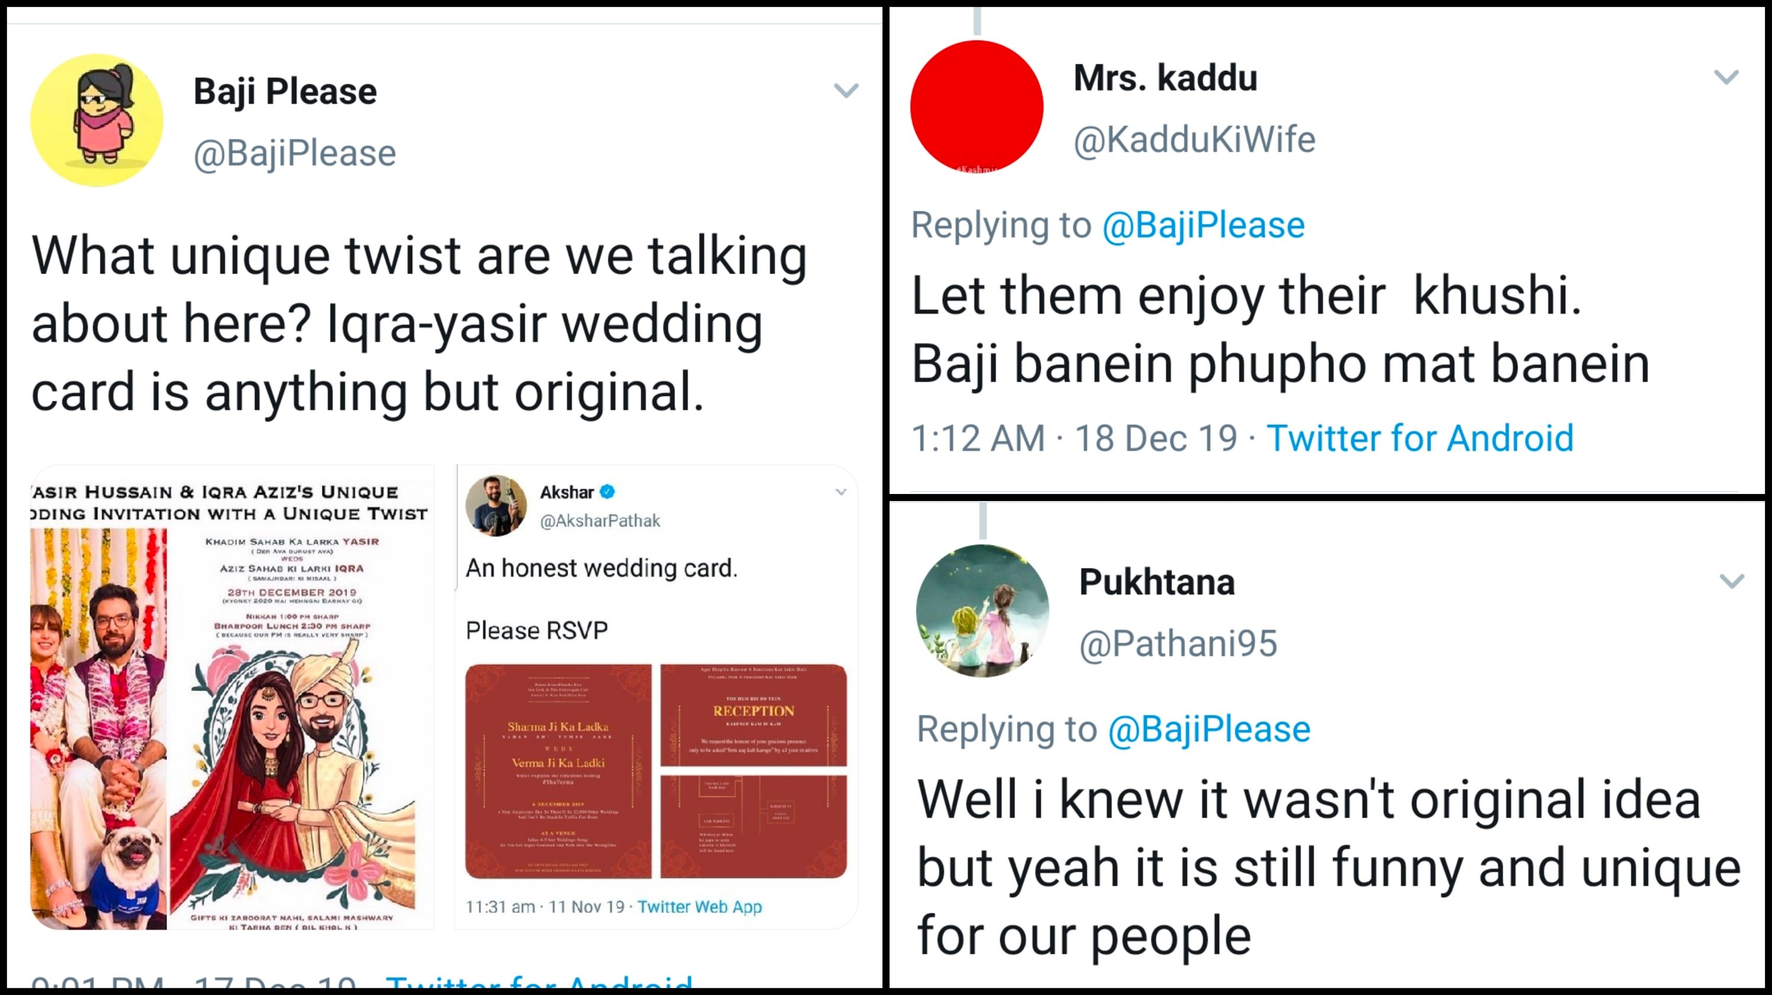Expand Baji Please tweet options chevron
Image resolution: width=1772 pixels, height=995 pixels.
(845, 90)
